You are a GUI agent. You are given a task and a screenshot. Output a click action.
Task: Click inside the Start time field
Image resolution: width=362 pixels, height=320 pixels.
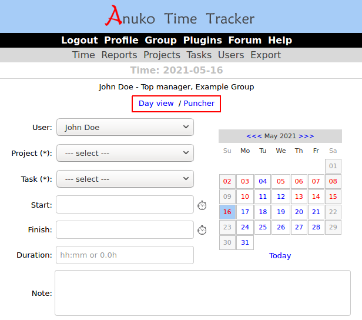coord(125,205)
